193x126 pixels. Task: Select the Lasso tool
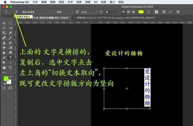4,28
